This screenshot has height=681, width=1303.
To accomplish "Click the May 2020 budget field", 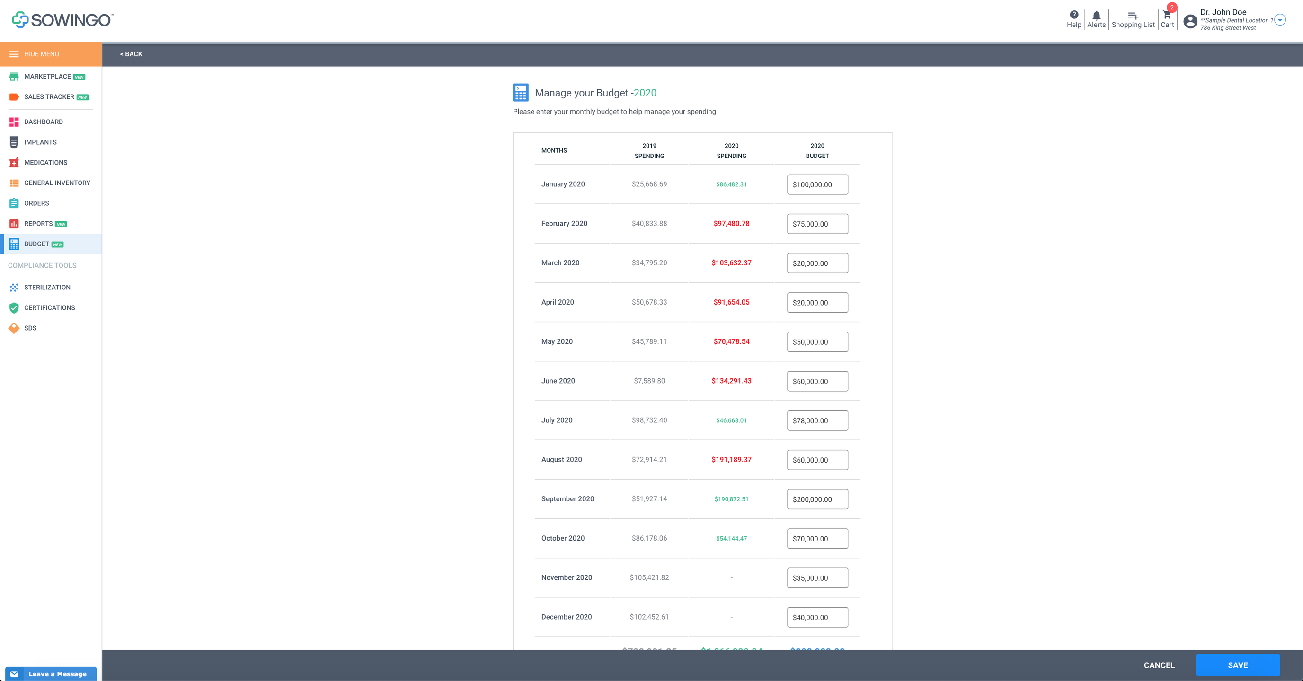I will (x=817, y=342).
